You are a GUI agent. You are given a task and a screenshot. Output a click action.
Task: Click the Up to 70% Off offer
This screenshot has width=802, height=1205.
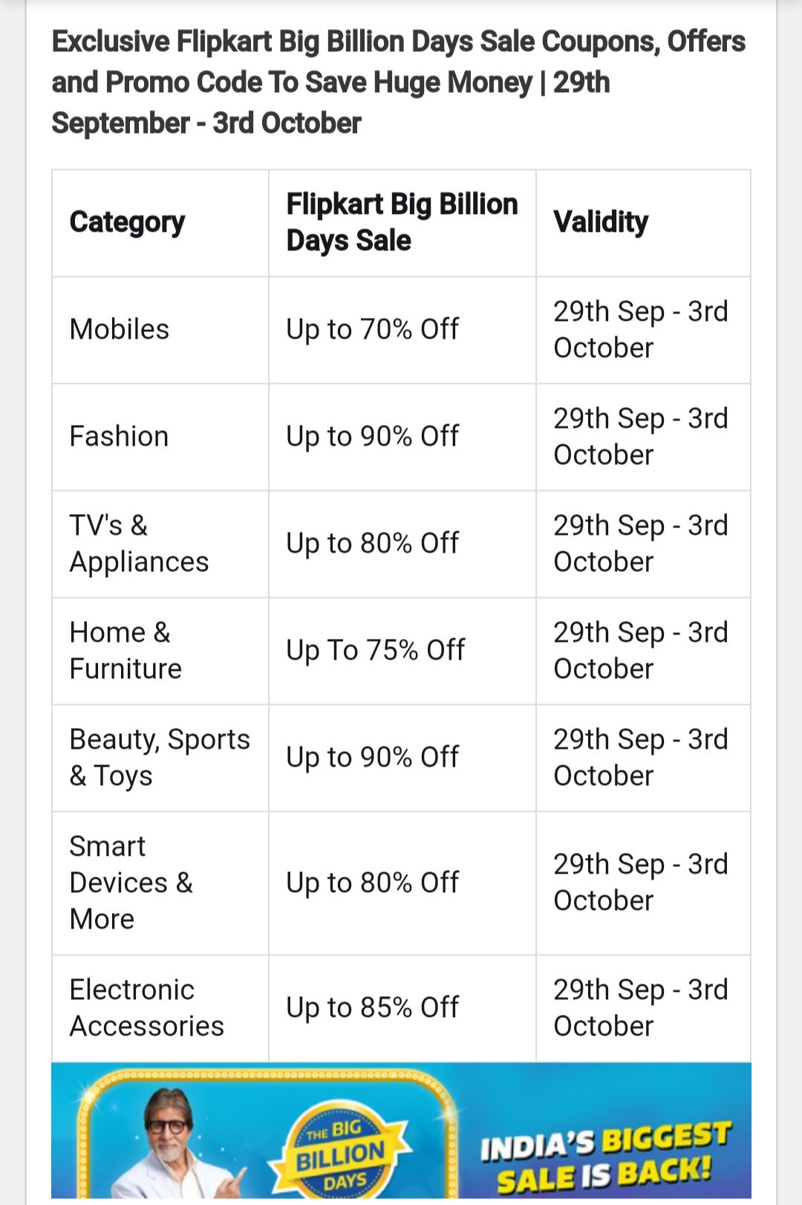point(373,330)
